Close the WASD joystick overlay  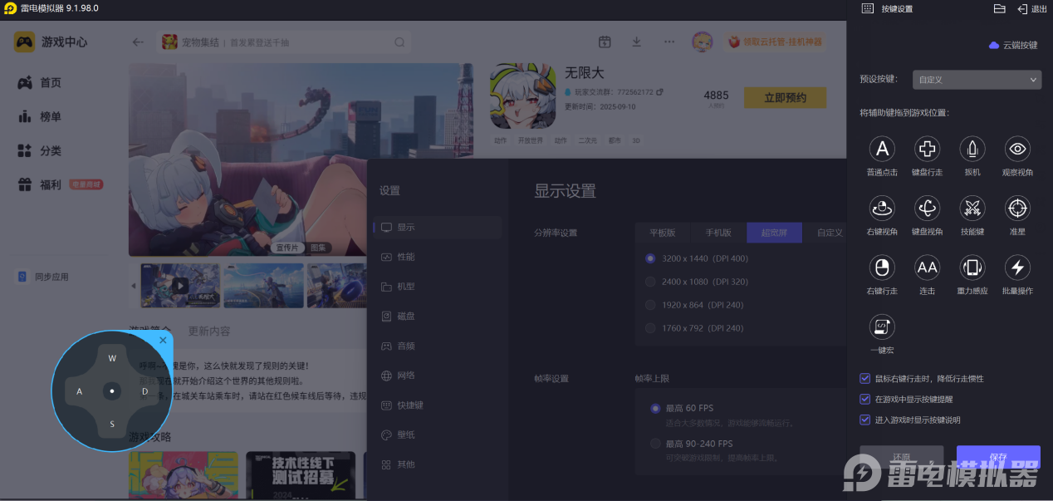click(x=163, y=340)
